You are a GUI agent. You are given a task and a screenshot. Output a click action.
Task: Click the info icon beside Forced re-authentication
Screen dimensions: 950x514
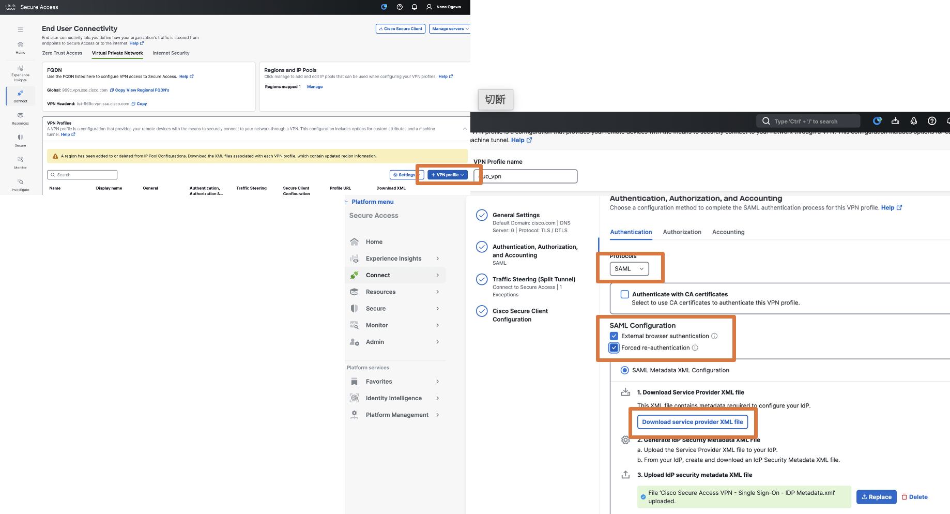pos(695,348)
